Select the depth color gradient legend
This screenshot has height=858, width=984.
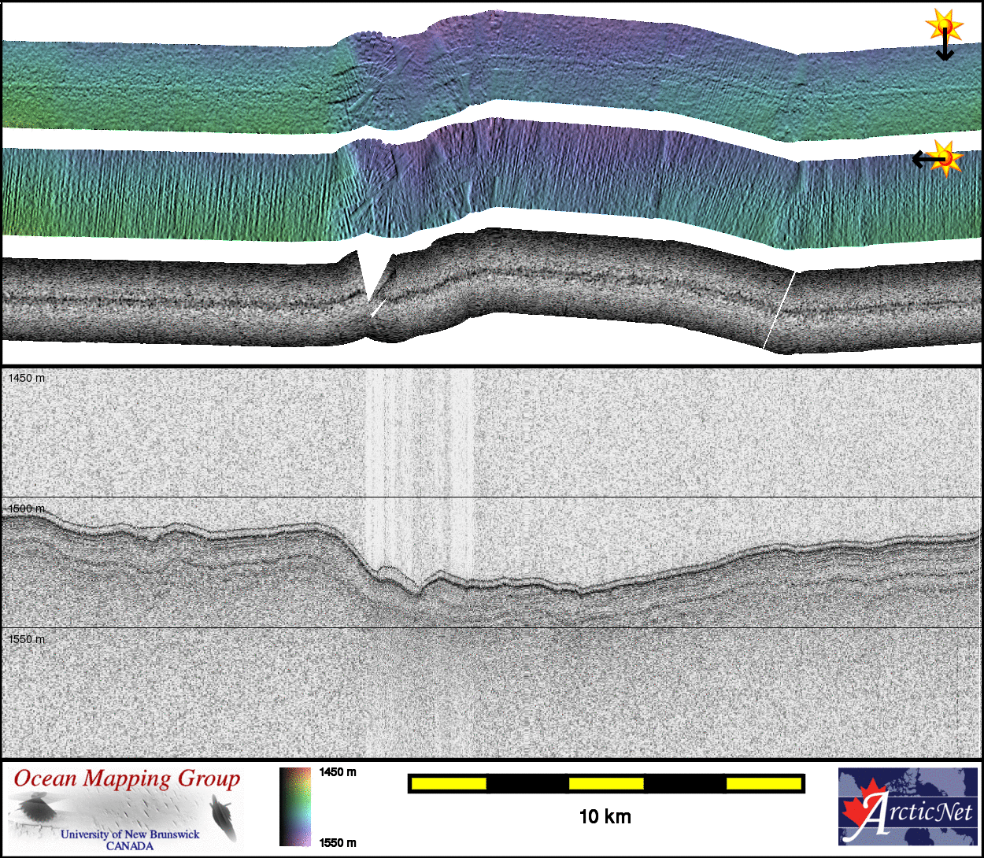[295, 807]
